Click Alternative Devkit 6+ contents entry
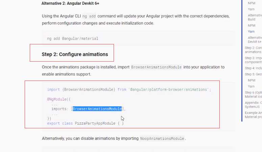Screen dimensions: 262x152 tap(255, 40)
